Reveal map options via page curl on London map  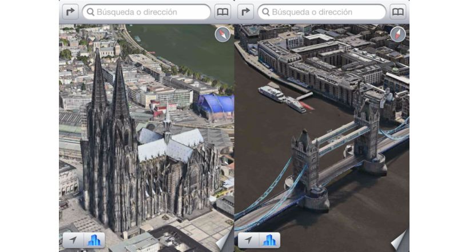(400, 241)
